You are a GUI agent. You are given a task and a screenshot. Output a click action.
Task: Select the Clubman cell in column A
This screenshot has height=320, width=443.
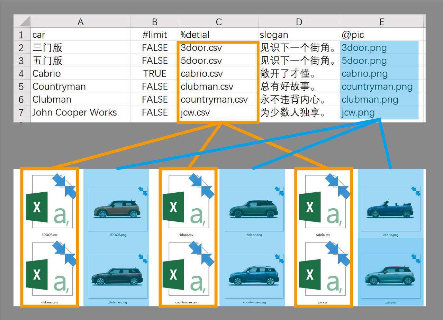pos(80,99)
